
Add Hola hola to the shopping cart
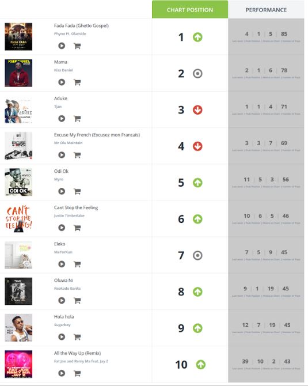77,337
